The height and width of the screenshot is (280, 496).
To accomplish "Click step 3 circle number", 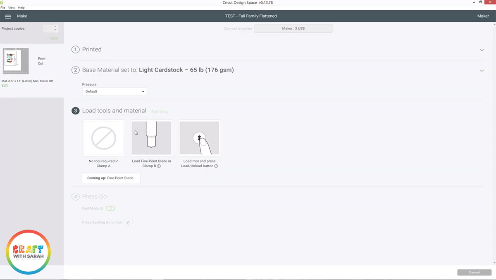I will point(75,111).
